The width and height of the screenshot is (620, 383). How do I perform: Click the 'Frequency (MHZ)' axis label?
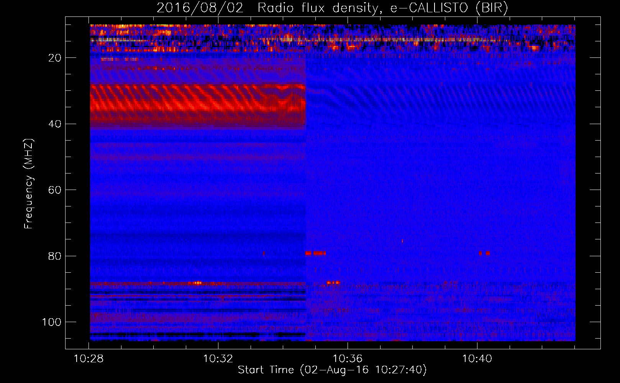tap(29, 184)
